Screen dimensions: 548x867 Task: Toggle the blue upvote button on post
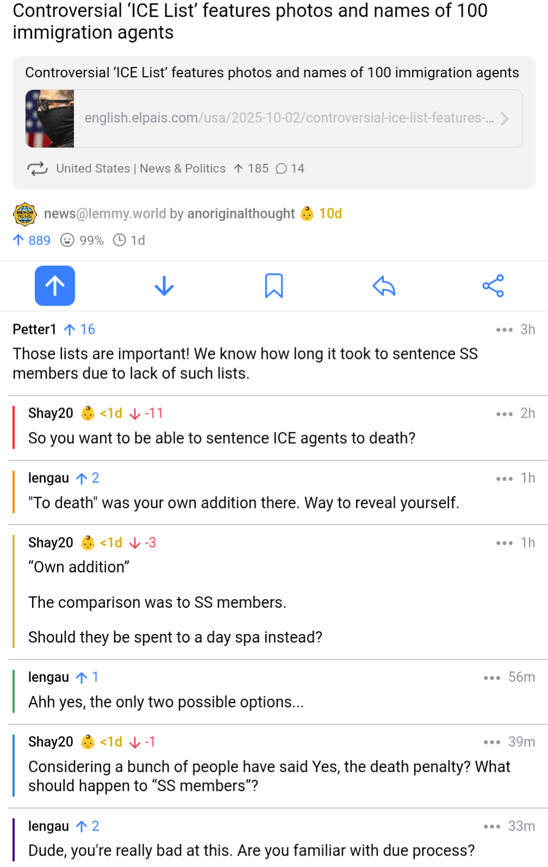[x=55, y=286]
